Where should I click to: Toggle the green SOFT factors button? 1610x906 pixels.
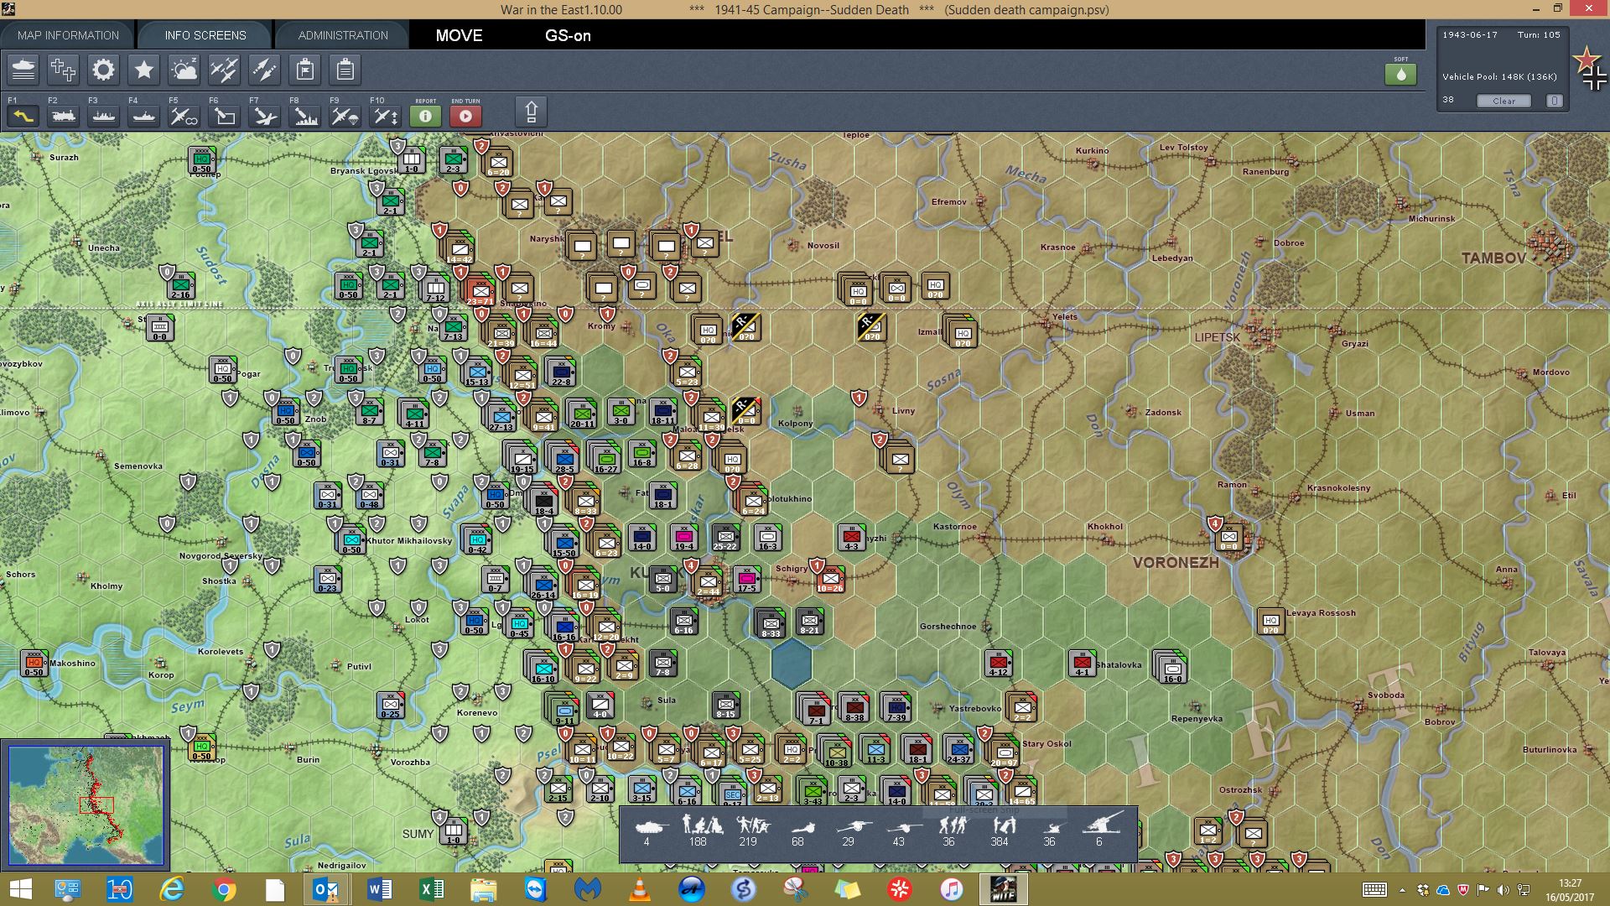(1400, 74)
